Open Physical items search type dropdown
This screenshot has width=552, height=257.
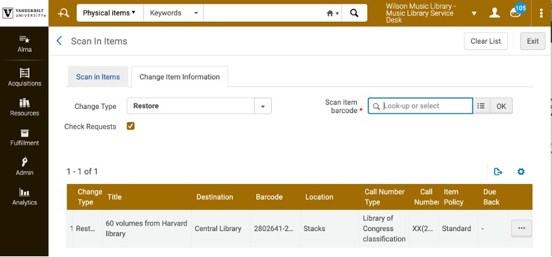[110, 13]
